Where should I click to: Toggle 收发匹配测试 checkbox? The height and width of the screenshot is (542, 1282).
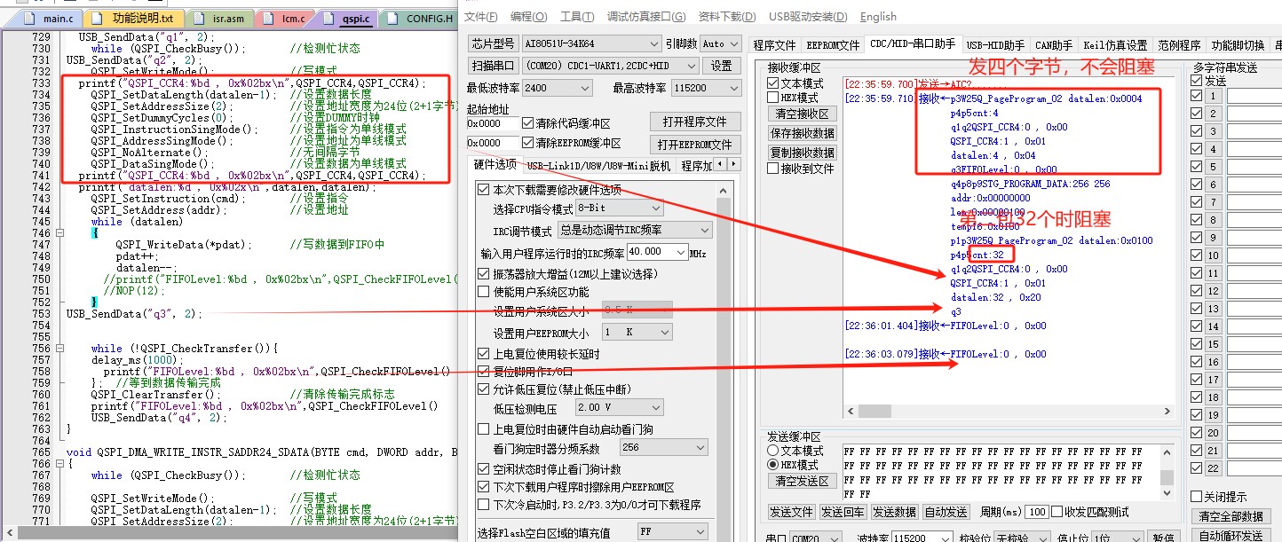click(x=1058, y=513)
